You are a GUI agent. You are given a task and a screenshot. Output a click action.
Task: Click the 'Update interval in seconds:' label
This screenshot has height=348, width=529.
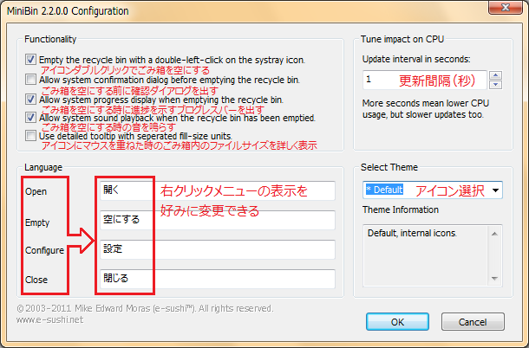point(416,59)
